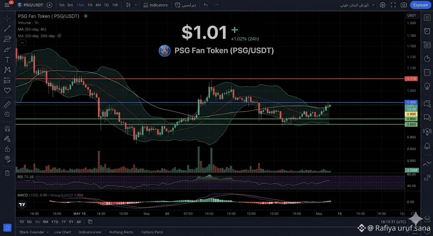This screenshot has width=433, height=236.
Task: Open the watchlist panel in the right sidebar
Action: click(427, 18)
